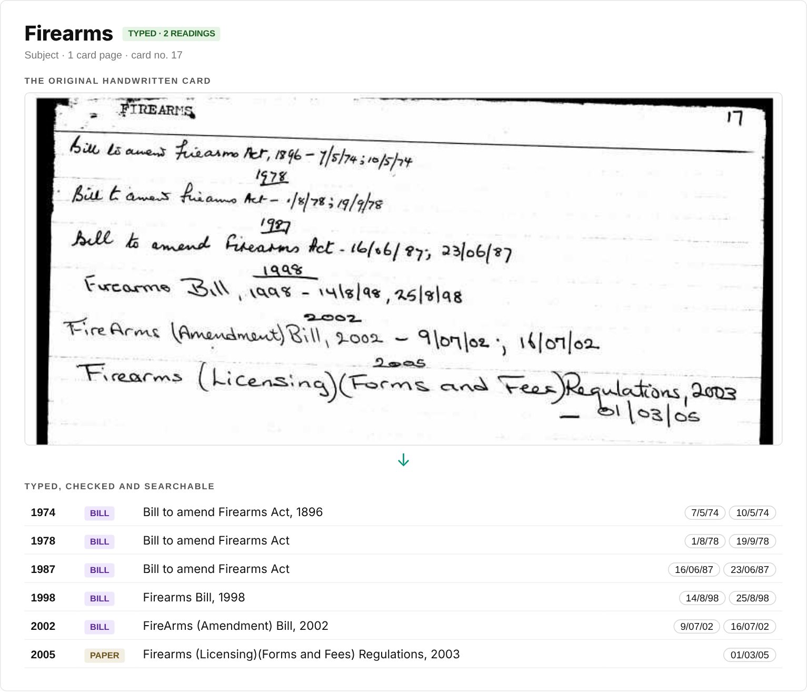This screenshot has height=692, width=807.
Task: Open the original handwritten Firearms card image
Action: [x=403, y=269]
